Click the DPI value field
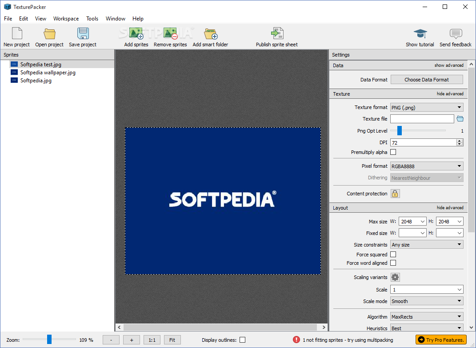The image size is (476, 348). tap(424, 142)
